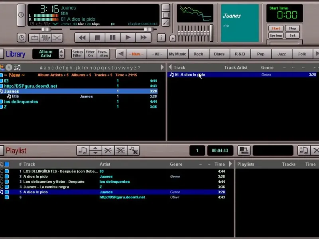Click the add playlist notes icon

click(304, 151)
